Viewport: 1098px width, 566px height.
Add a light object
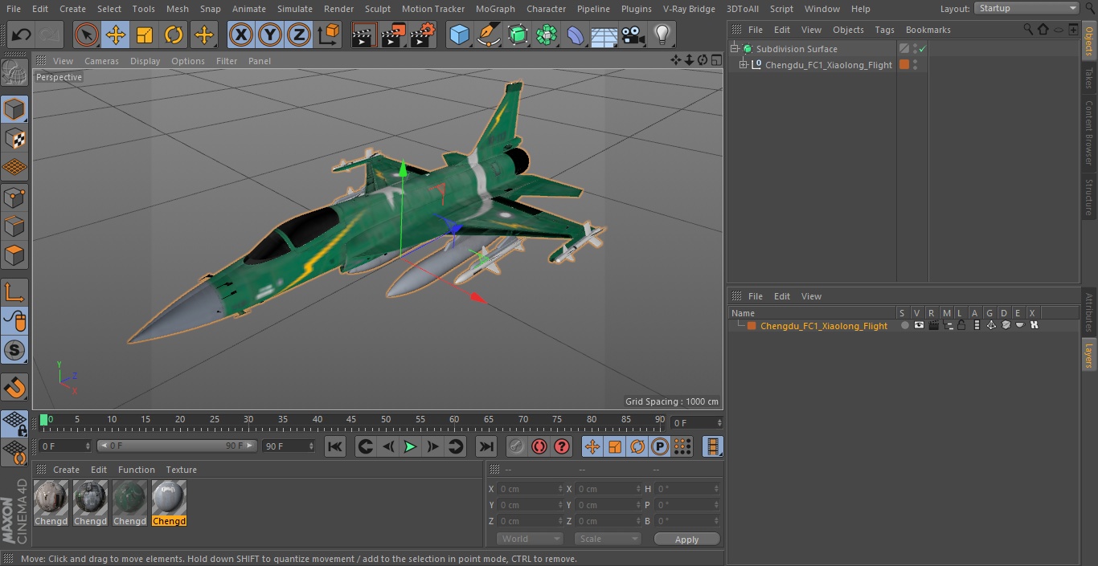pyautogui.click(x=662, y=35)
